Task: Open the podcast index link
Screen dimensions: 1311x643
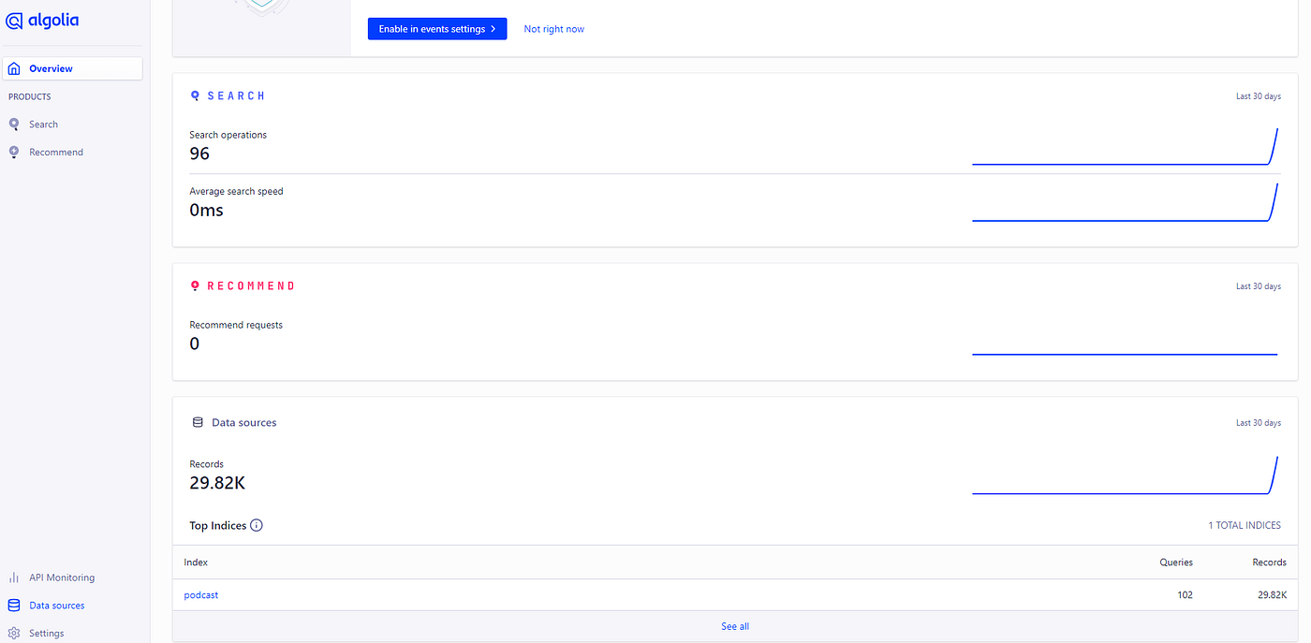Action: pyautogui.click(x=200, y=594)
